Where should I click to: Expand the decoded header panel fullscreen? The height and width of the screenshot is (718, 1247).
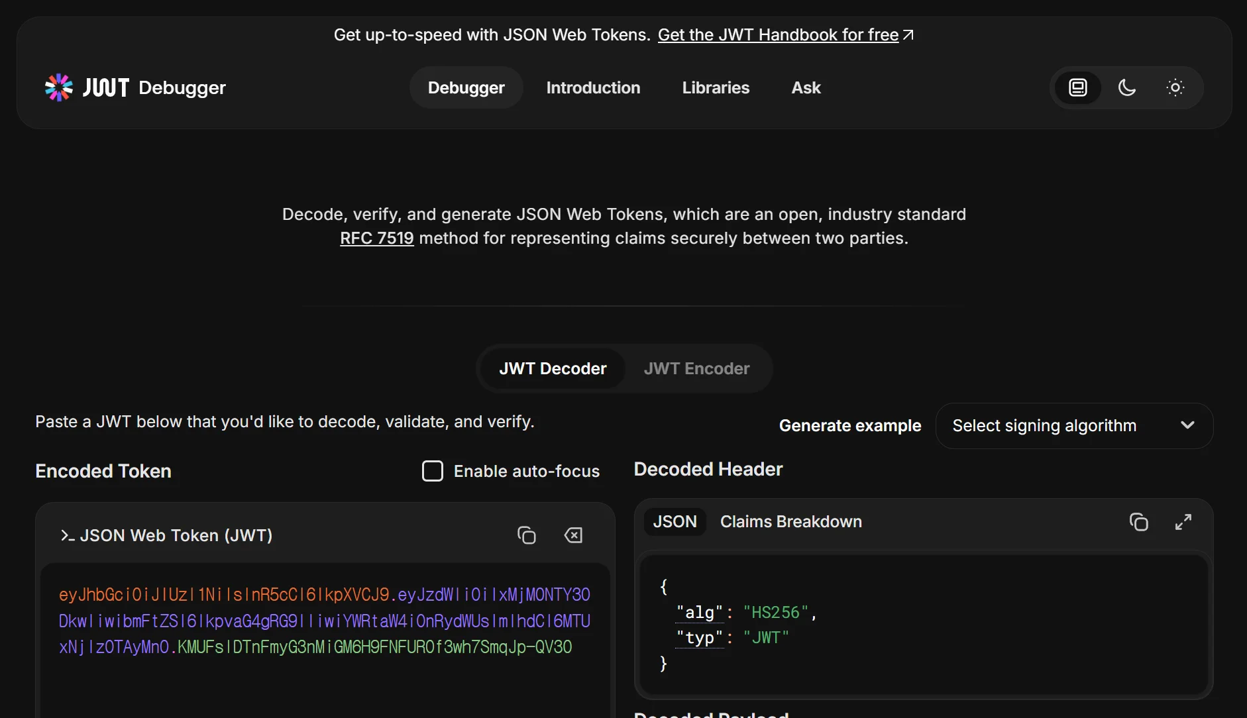point(1183,522)
